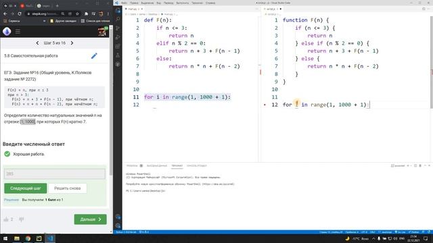Open Windows Start menu
The image size is (433, 243).
pyautogui.click(x=5, y=238)
